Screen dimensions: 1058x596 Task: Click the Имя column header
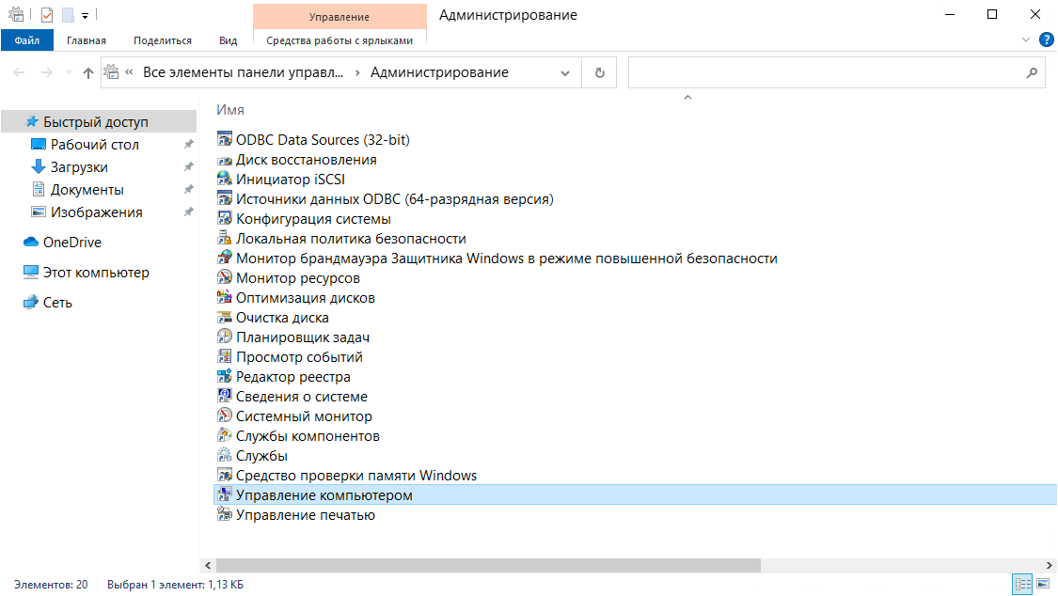click(230, 110)
